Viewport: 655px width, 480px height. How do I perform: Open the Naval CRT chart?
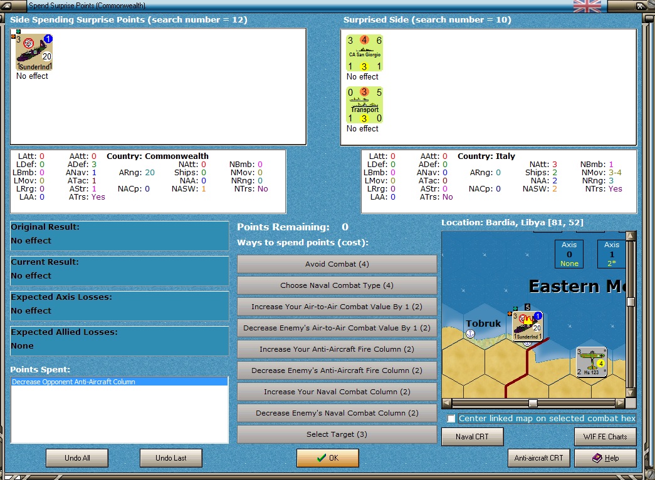[x=472, y=437]
